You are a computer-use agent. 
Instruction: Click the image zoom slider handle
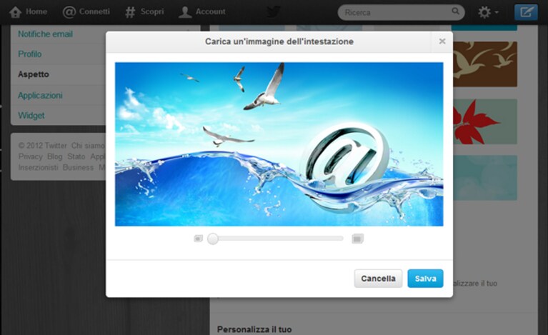[x=213, y=239]
